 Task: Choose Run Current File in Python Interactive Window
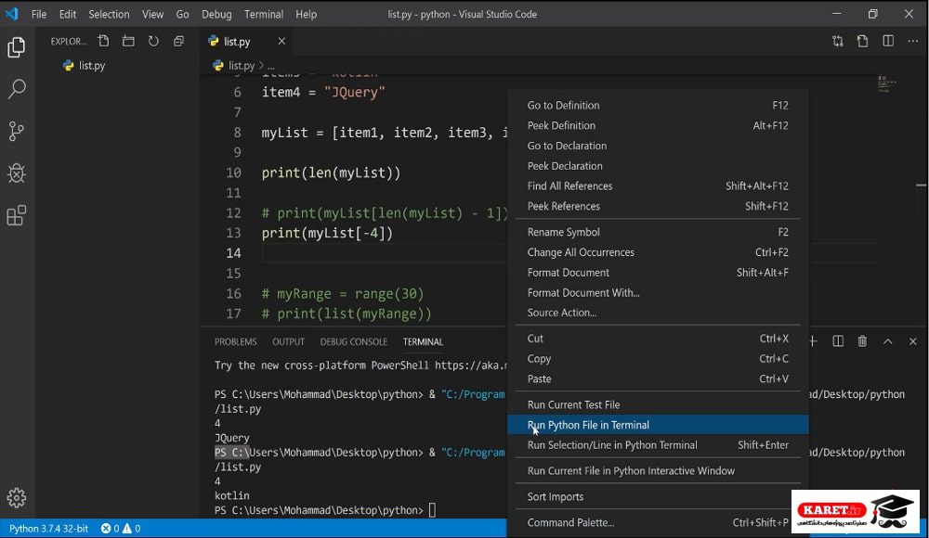point(658,471)
